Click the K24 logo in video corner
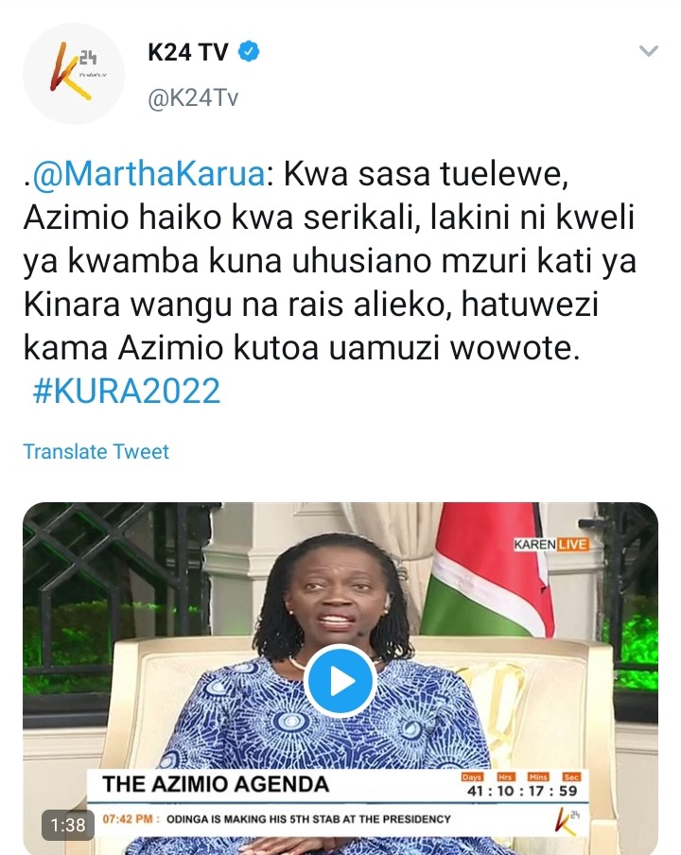This screenshot has width=681, height=855. [568, 822]
